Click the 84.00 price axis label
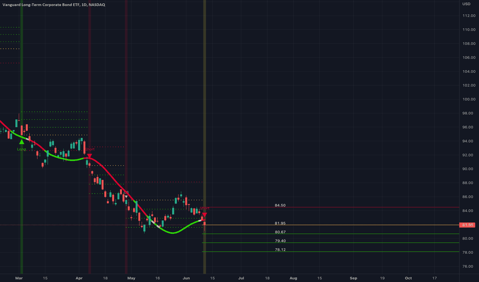 click(469, 211)
